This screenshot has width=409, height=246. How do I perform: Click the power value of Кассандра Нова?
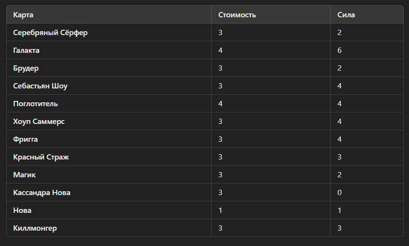pyautogui.click(x=339, y=193)
